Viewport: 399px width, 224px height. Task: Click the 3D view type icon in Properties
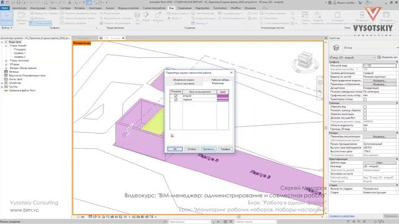pos(336,47)
